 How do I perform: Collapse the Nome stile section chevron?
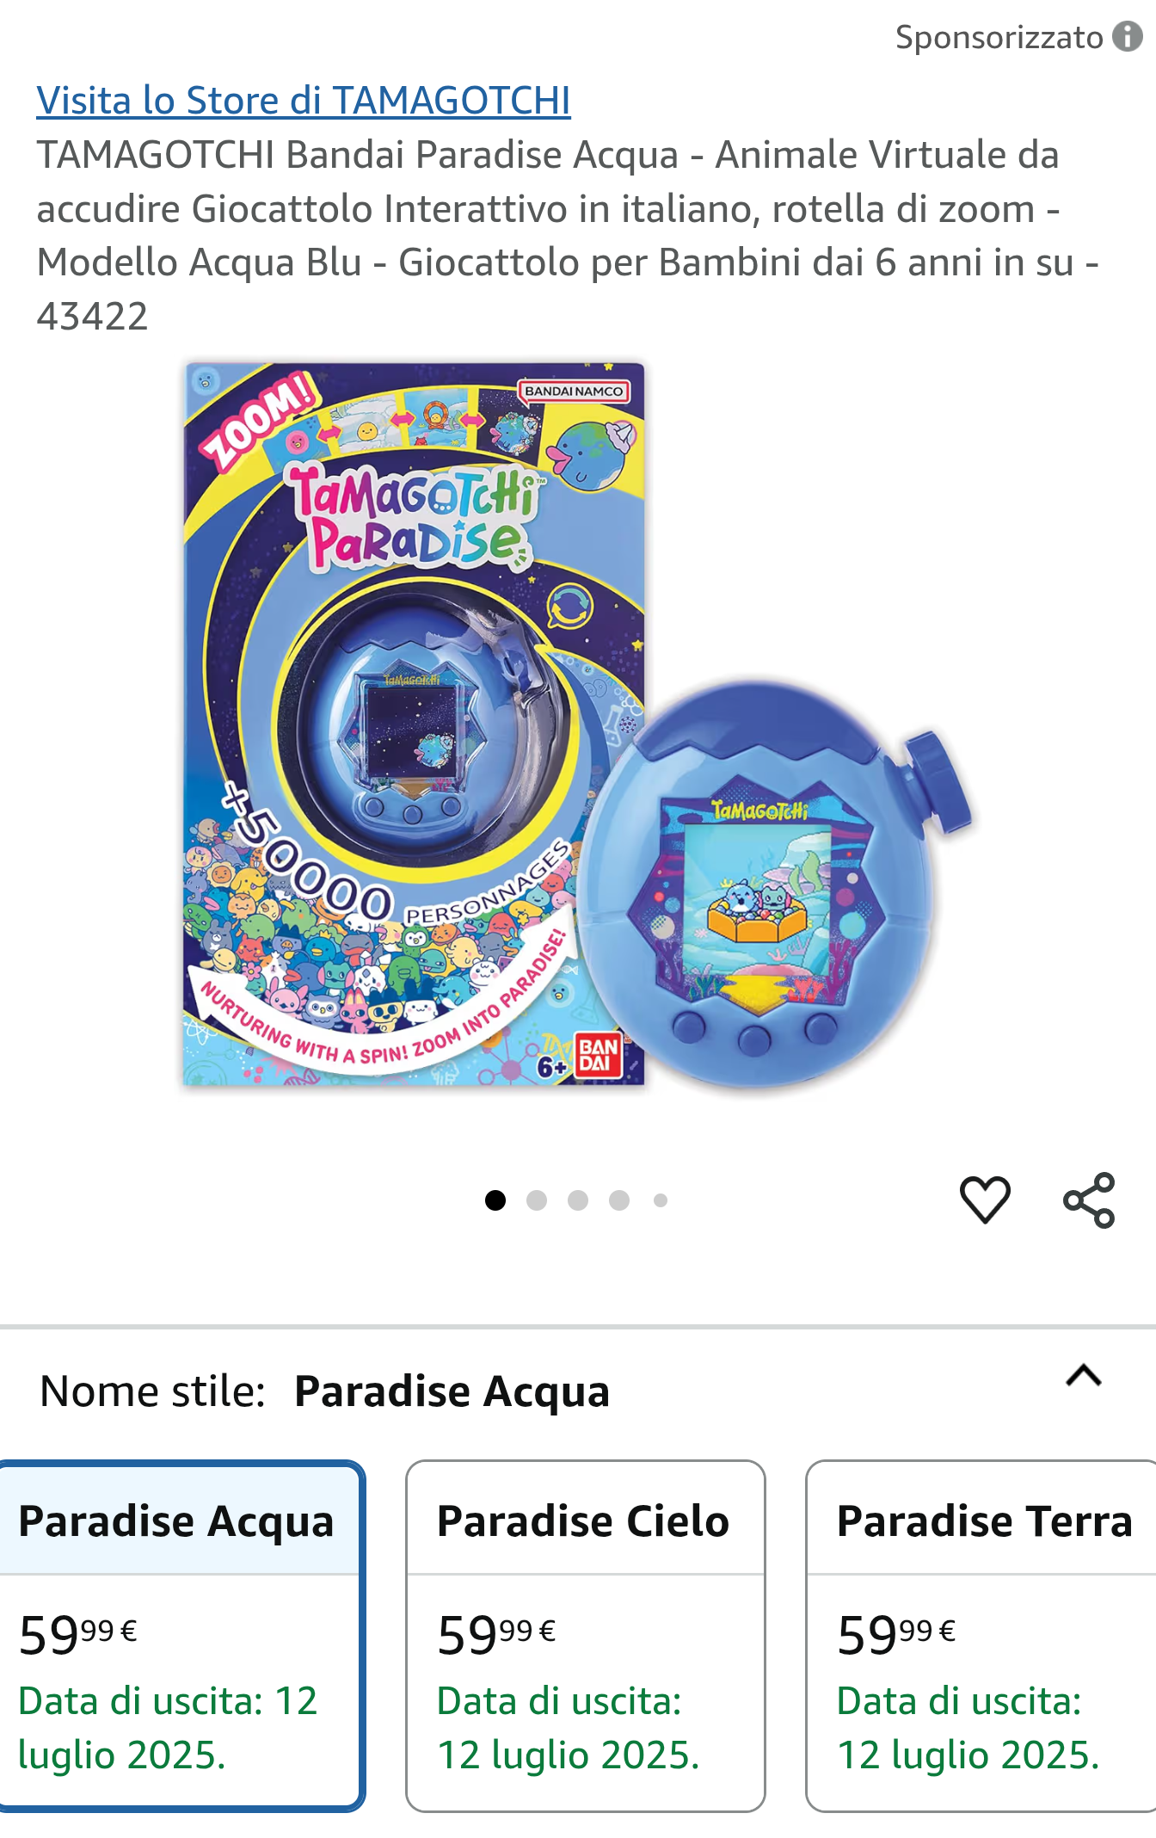click(x=1084, y=1376)
